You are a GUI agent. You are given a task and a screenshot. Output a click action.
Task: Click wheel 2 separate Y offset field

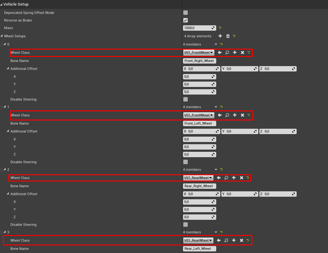(x=199, y=209)
